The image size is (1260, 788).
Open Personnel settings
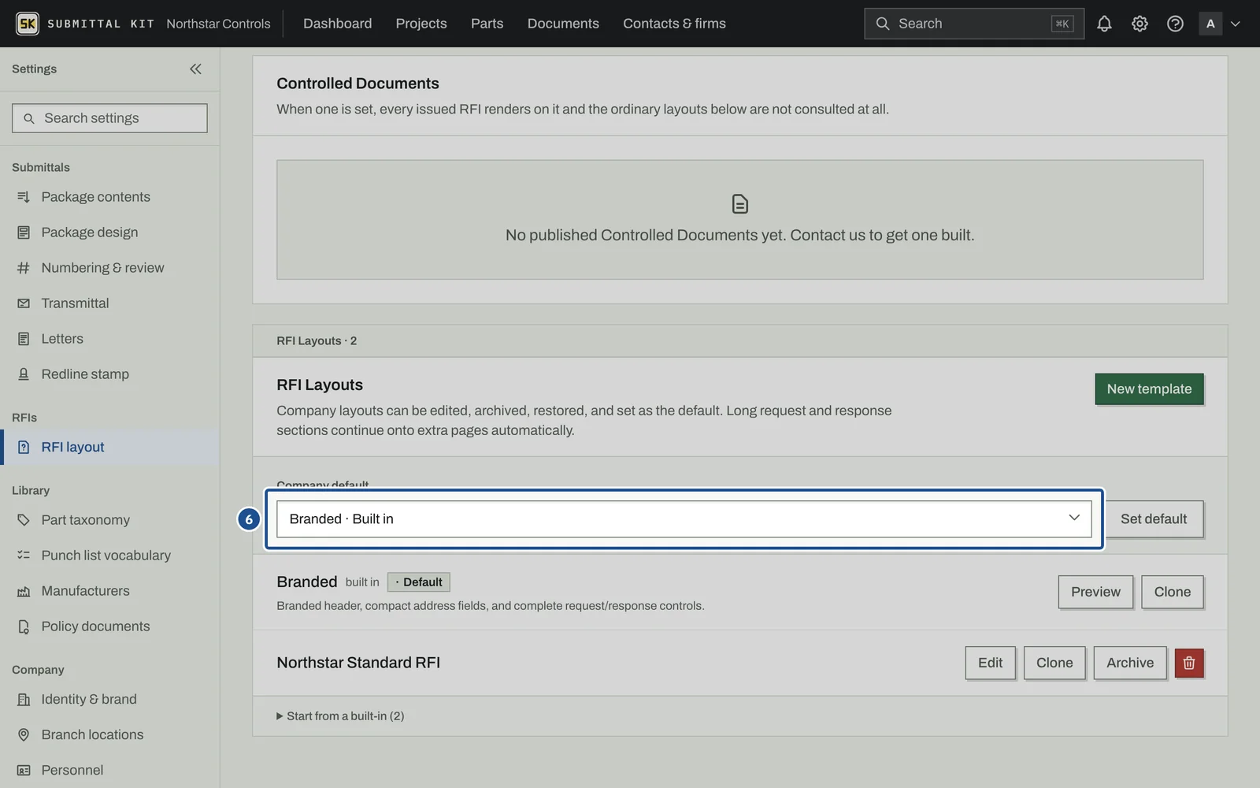coord(109,770)
